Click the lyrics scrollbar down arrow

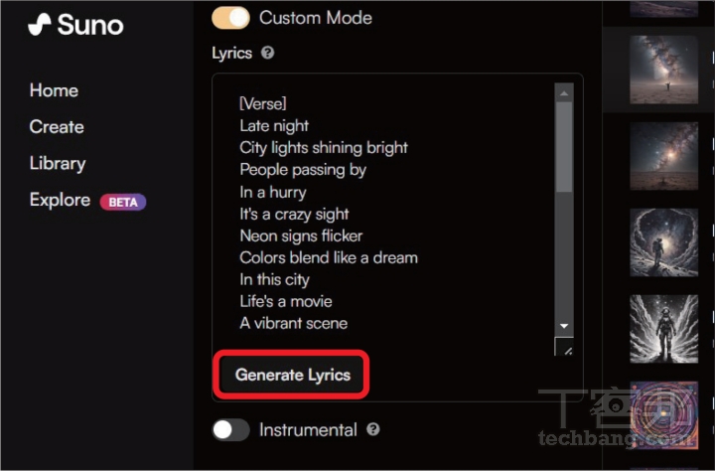(564, 326)
